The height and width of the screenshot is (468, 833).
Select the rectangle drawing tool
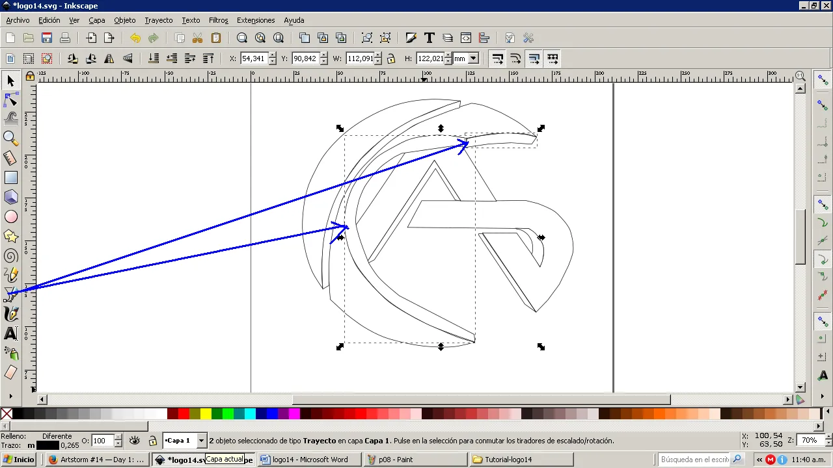tap(11, 177)
